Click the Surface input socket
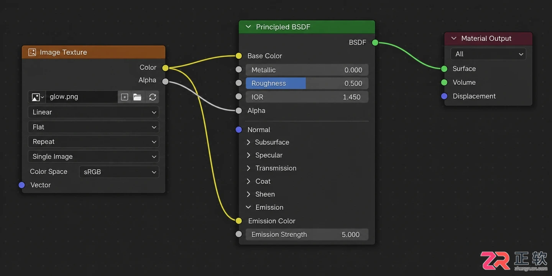The height and width of the screenshot is (276, 552). click(444, 69)
